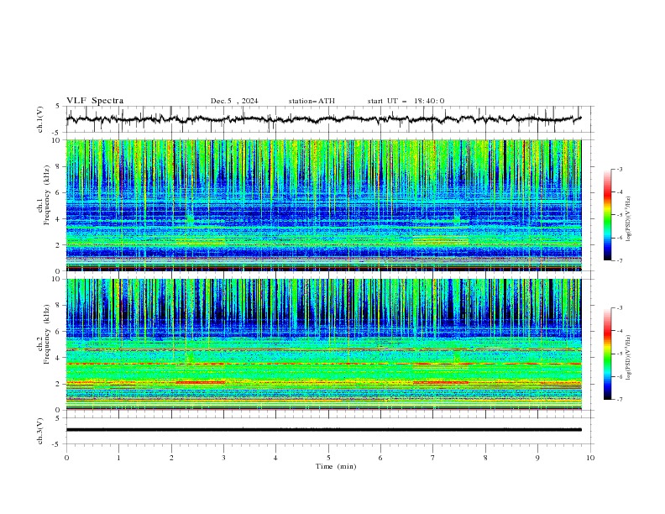The width and height of the screenshot is (665, 514).
Task: Click the ch.3 waveform trace panel
Action: (x=330, y=431)
